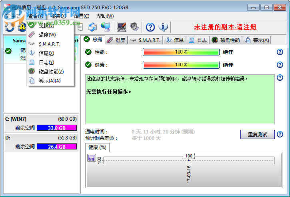290x197 pixels.
Task: Click green check icon beside 性能 label
Action: 88,52
